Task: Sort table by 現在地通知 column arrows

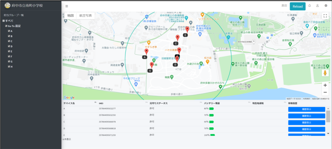Action: [x=285, y=102]
